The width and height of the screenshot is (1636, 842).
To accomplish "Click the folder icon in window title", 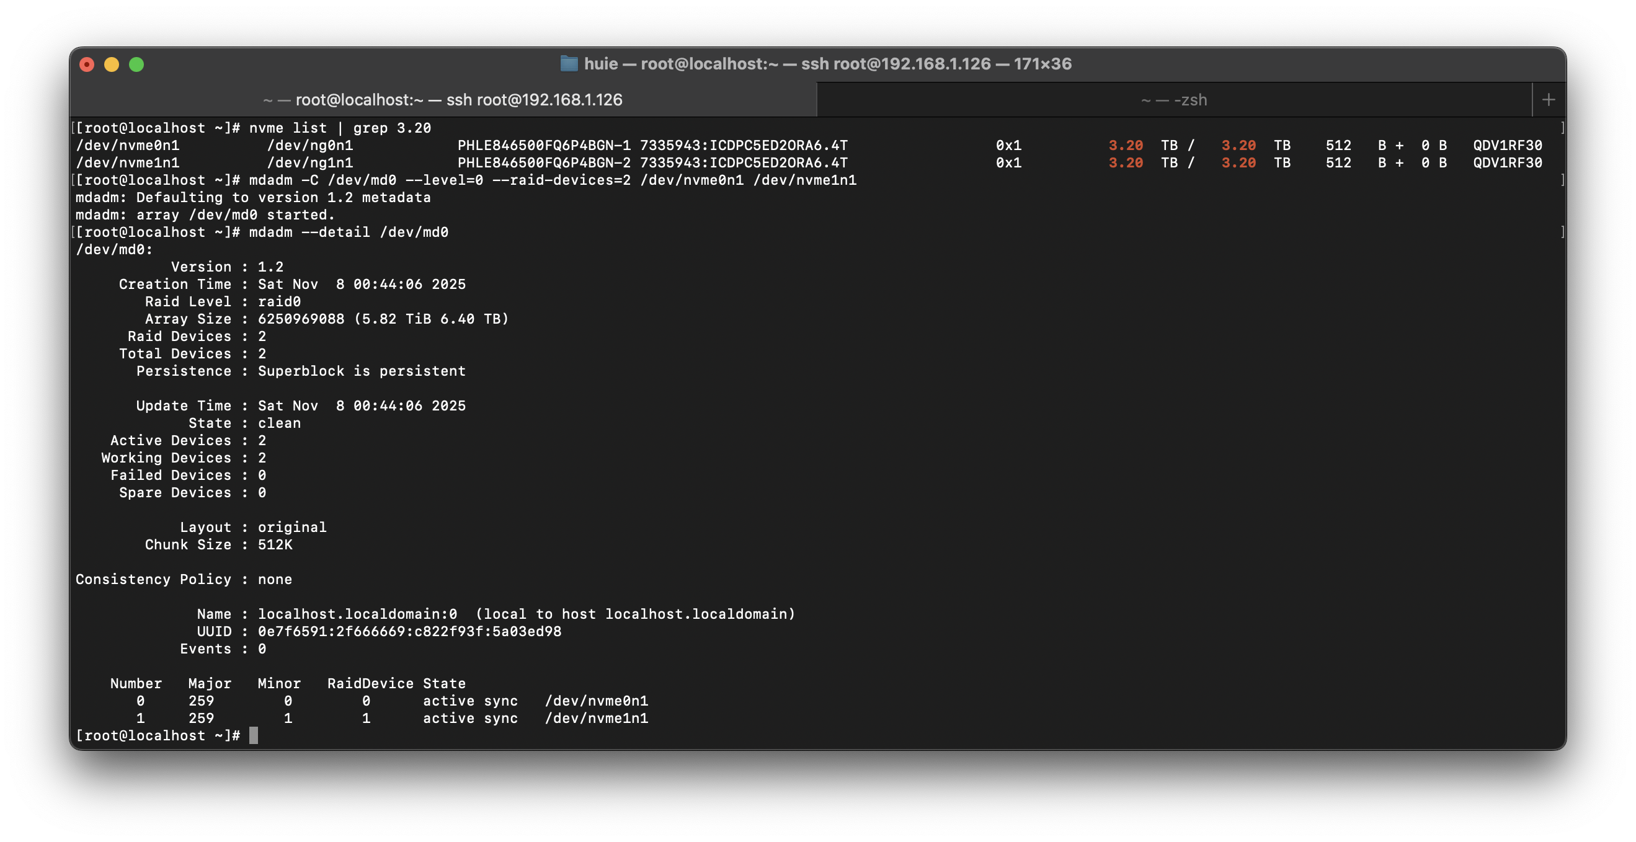I will point(569,63).
